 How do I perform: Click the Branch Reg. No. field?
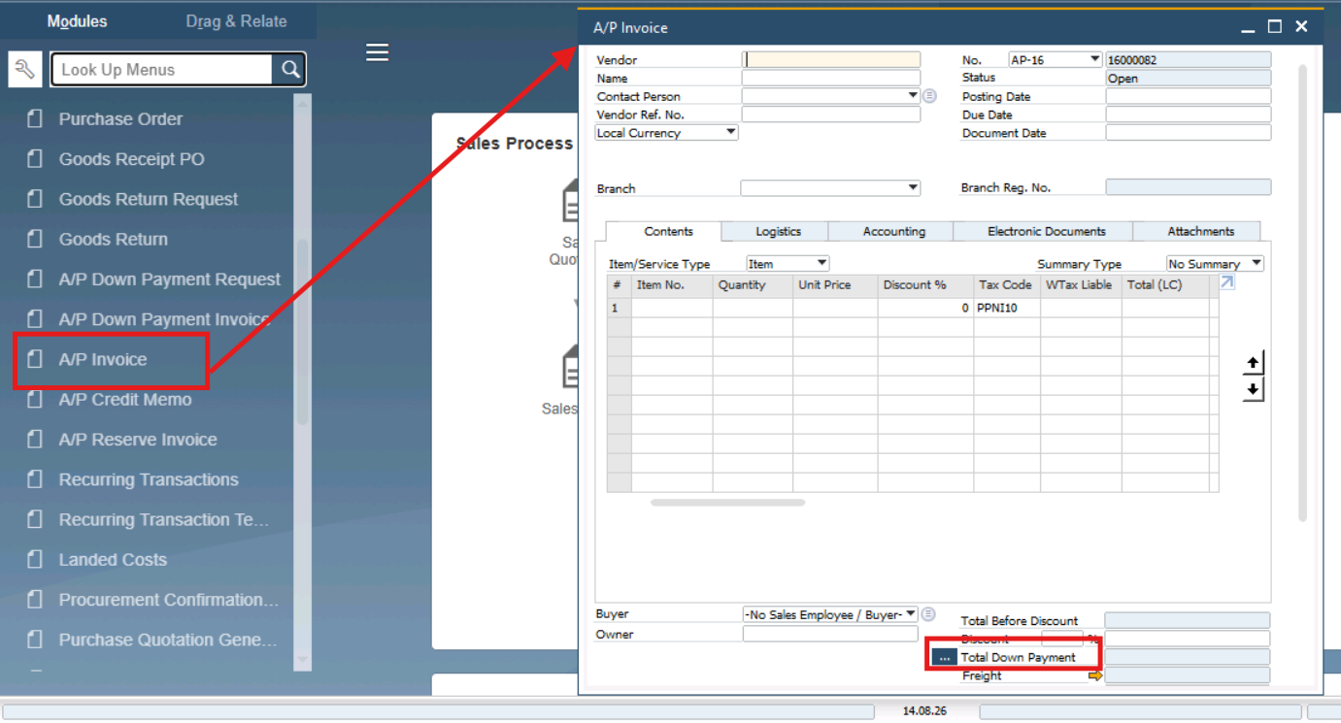pyautogui.click(x=1189, y=187)
